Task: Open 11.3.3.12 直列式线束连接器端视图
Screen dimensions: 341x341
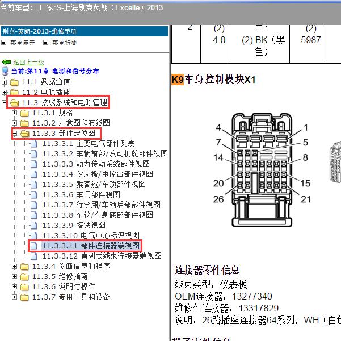Action: tap(102, 256)
